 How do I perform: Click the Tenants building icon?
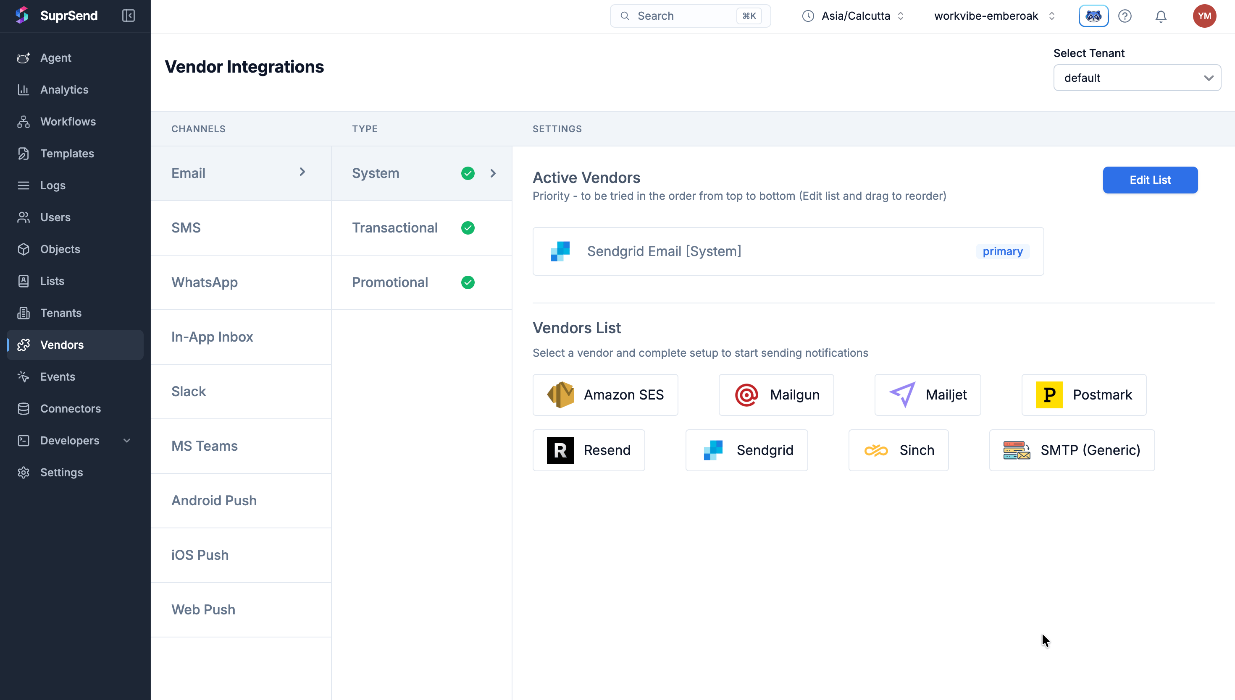23,313
